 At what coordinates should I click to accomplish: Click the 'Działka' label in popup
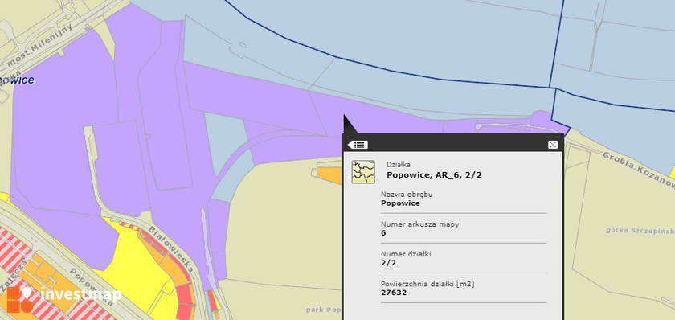click(399, 164)
